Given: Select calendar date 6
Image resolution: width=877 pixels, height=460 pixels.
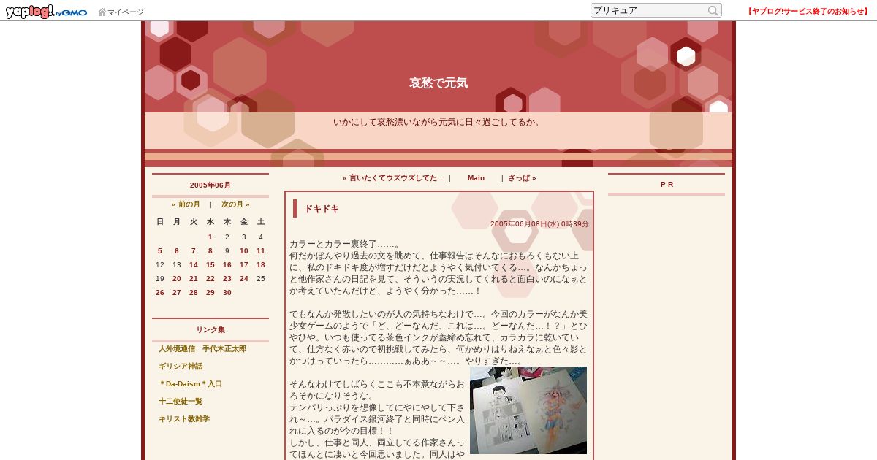Looking at the screenshot, I should coord(177,251).
